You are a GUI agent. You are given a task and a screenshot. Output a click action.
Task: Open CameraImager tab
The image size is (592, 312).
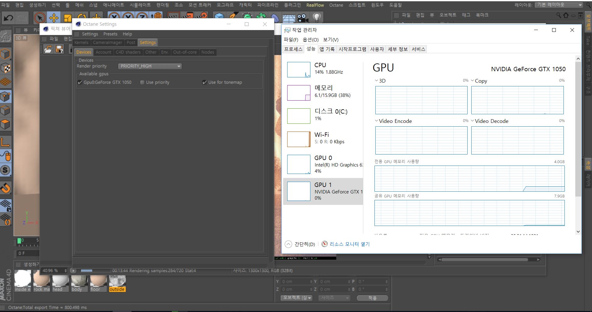(107, 42)
